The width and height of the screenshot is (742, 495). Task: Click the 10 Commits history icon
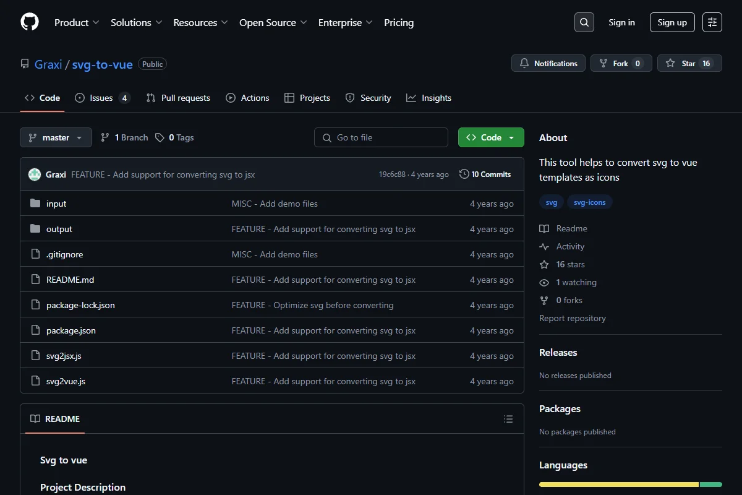coord(464,174)
